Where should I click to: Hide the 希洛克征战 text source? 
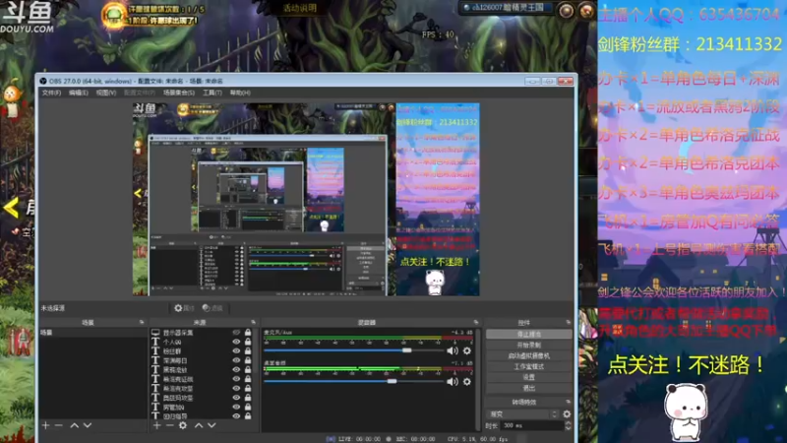pyautogui.click(x=236, y=379)
